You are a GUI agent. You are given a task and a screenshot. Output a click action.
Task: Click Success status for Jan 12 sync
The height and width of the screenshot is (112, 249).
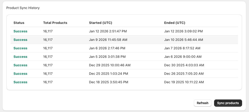click(20, 31)
